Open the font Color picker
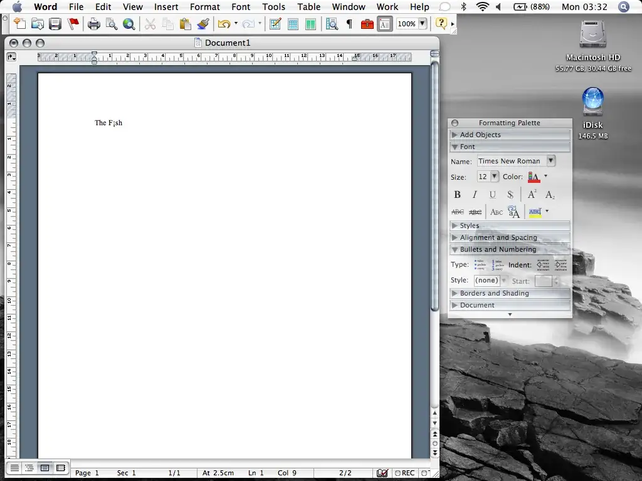 click(536, 176)
